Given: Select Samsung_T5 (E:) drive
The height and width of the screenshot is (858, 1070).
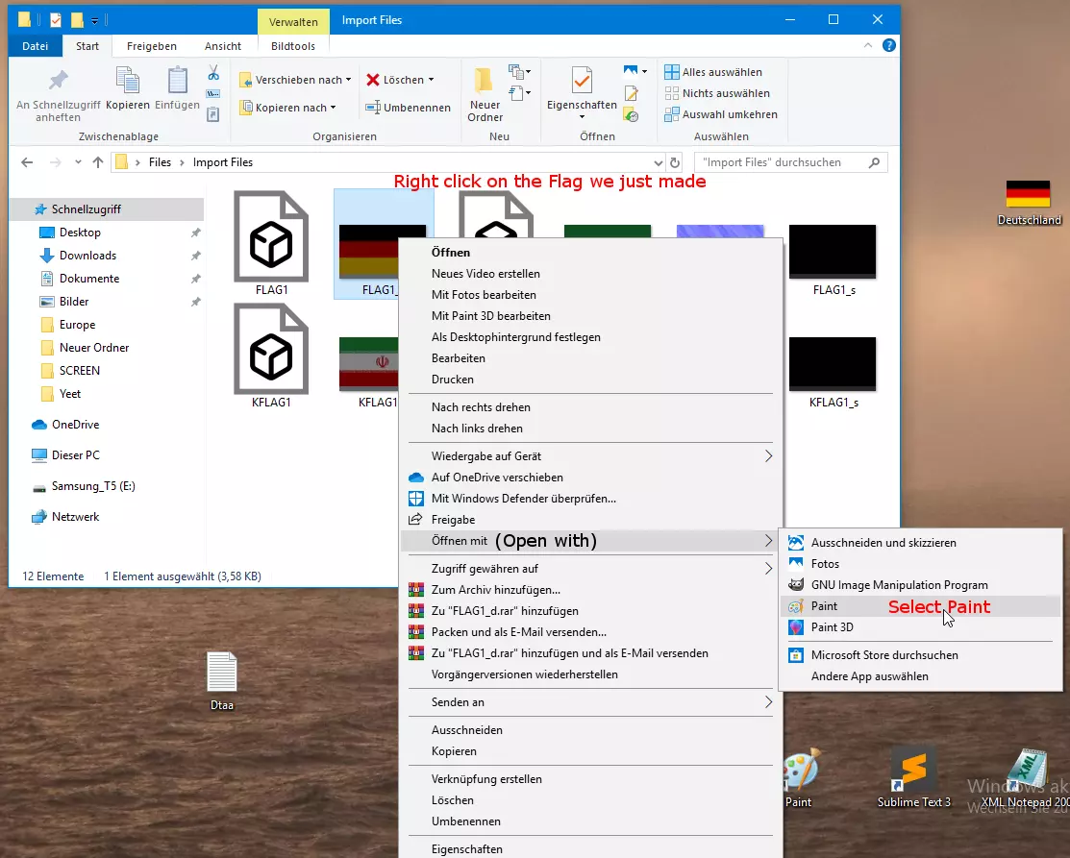Looking at the screenshot, I should tap(93, 486).
